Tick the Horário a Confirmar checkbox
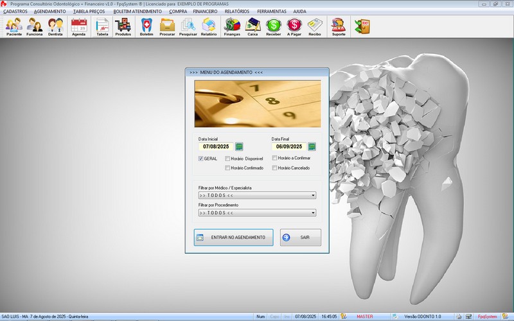Screen dimensions: 514x321 pyautogui.click(x=274, y=157)
